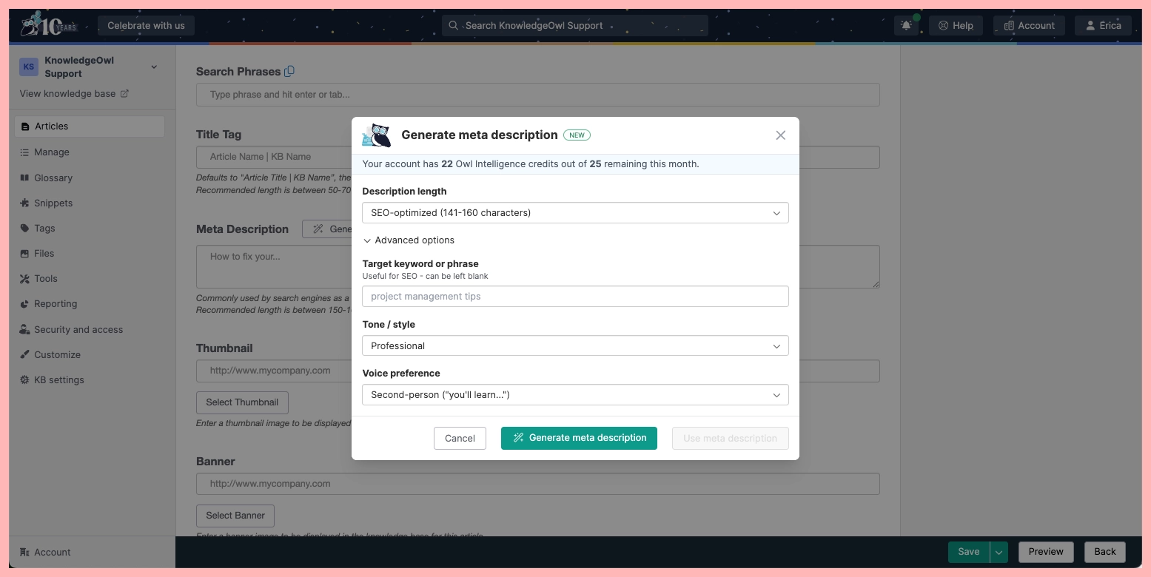Viewport: 1151px width, 577px height.
Task: Open the Save options dropdown arrow
Action: coord(999,552)
